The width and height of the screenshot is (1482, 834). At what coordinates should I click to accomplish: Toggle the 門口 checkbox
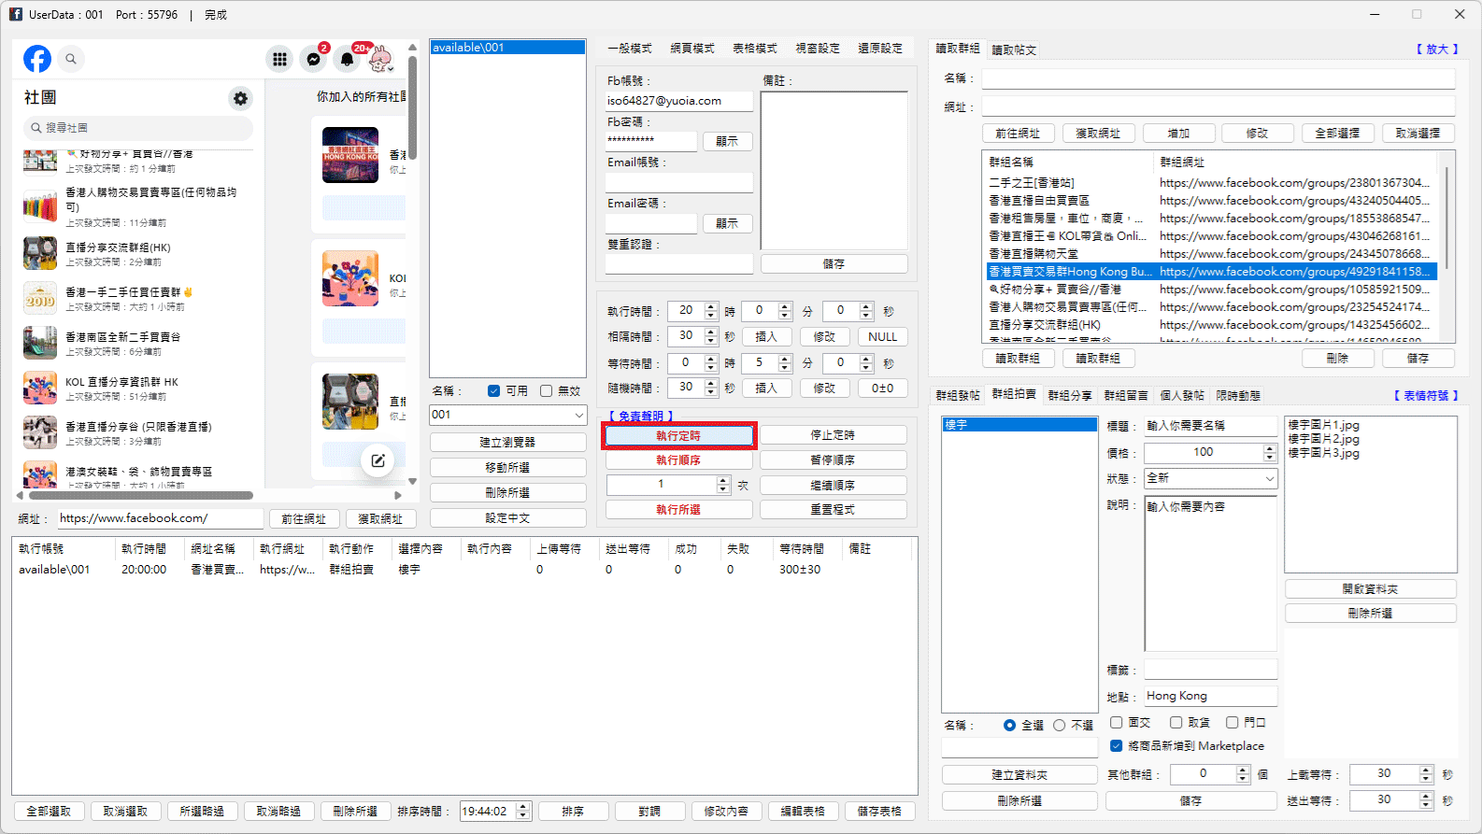1232,722
